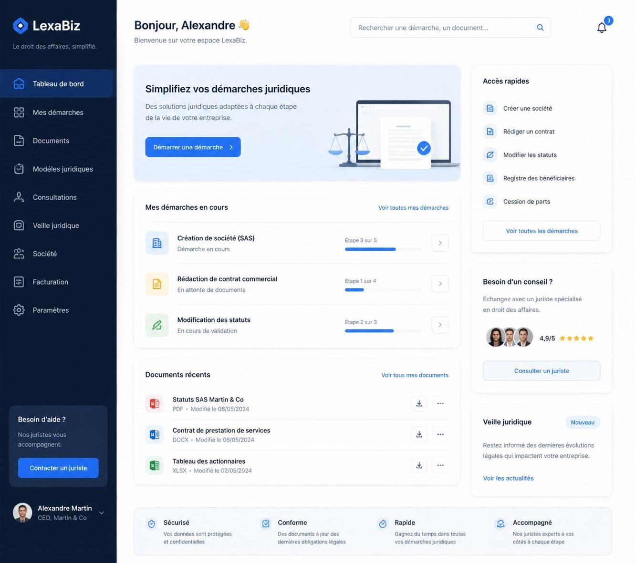Click the Mes démarches grid icon
This screenshot has height=563, width=635.
19,113
